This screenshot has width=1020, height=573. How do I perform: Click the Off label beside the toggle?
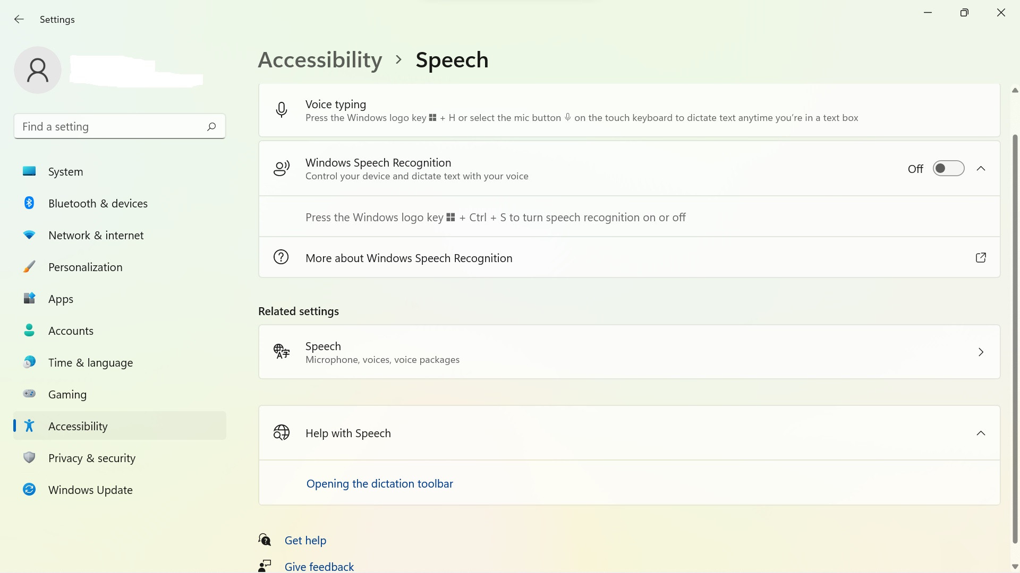pyautogui.click(x=915, y=169)
